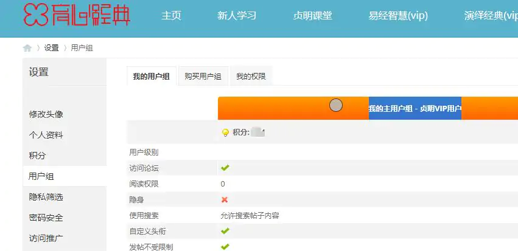The image size is (518, 251).
Task: Open 修改头像 in settings sidebar
Action: (46, 114)
